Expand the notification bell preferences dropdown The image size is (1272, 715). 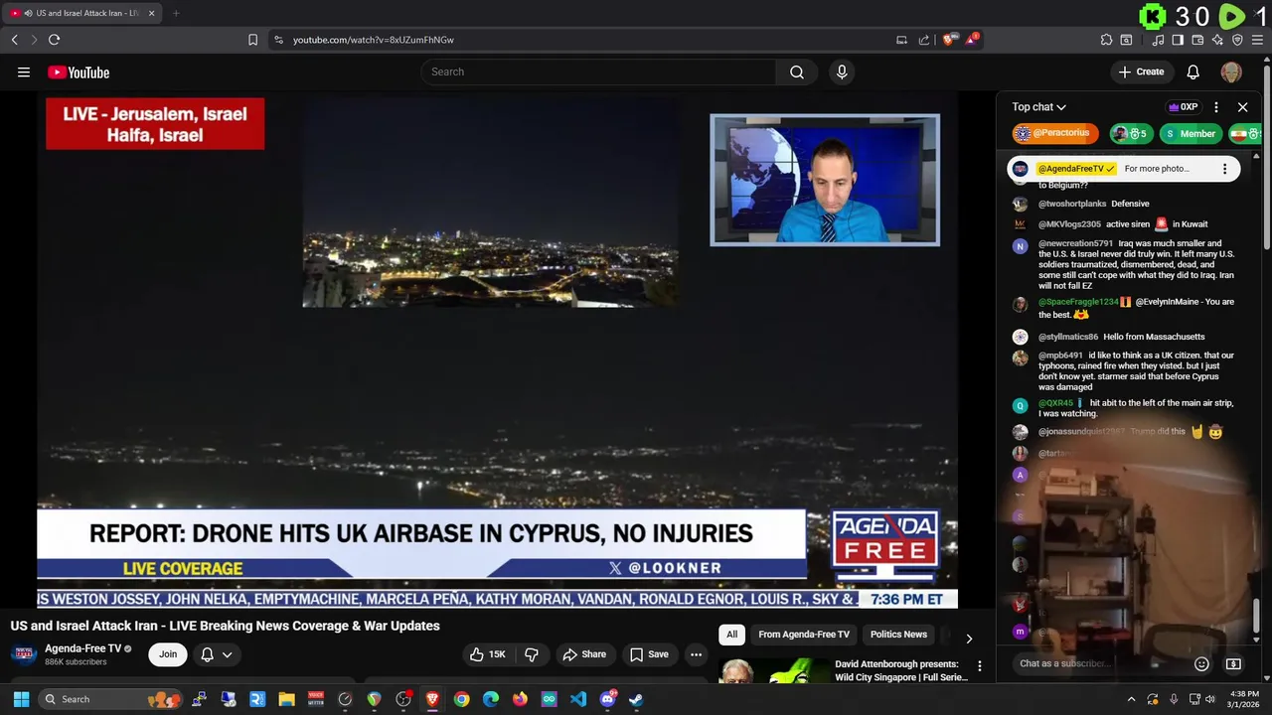pyautogui.click(x=217, y=654)
